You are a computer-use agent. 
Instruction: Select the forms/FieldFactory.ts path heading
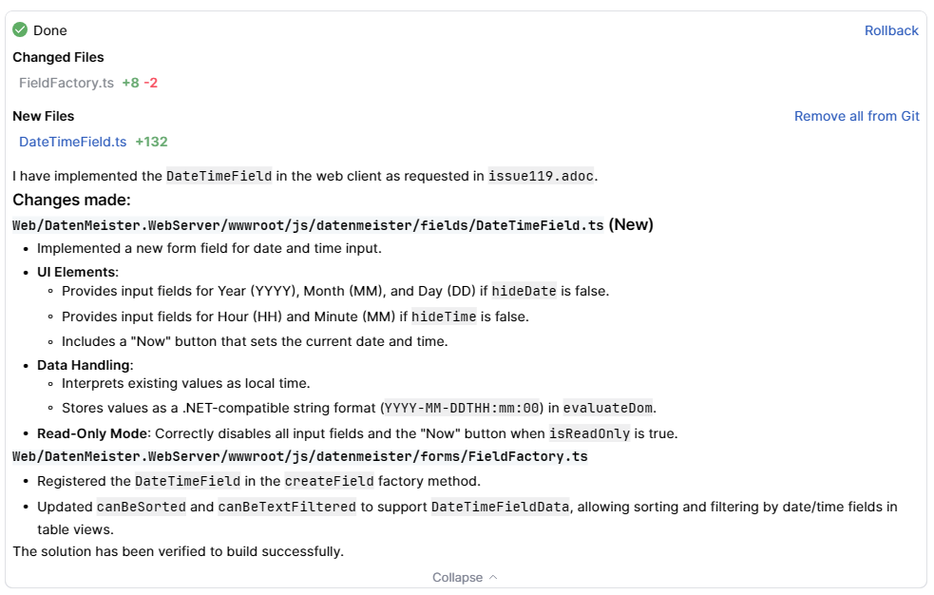point(300,456)
